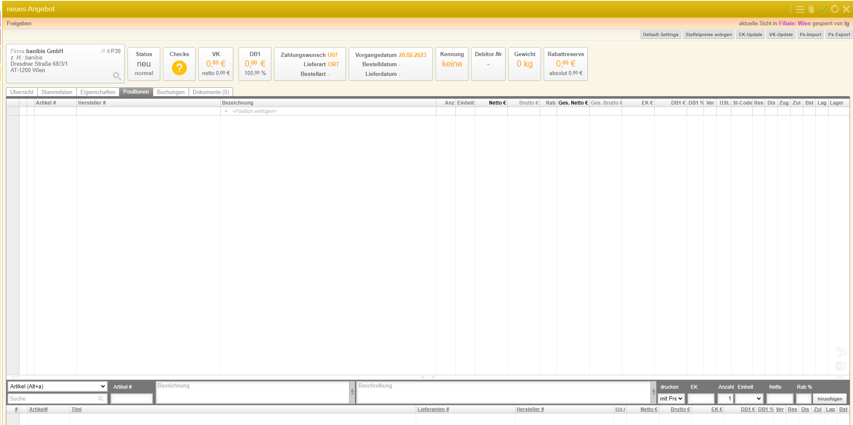Sort results by lower Hersteller # header
This screenshot has height=425, width=853.
(x=530, y=409)
